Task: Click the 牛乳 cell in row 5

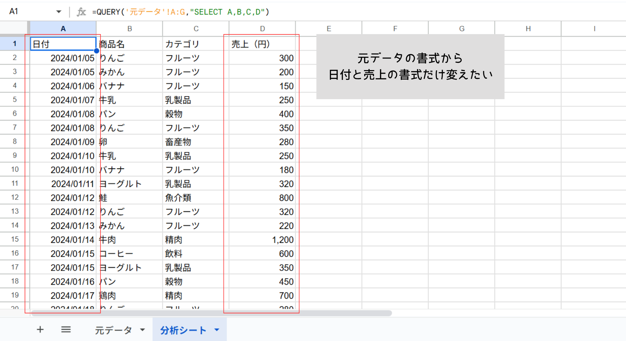Action: point(130,100)
